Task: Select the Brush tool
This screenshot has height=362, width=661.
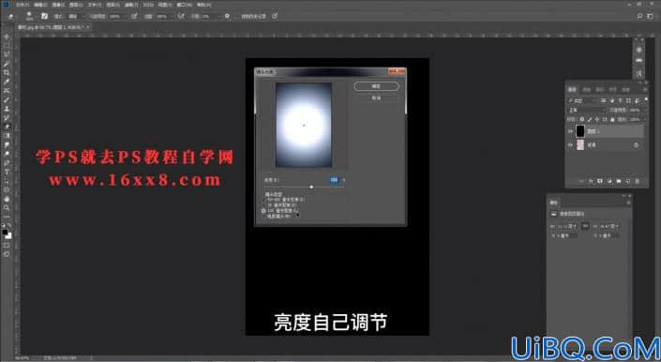Action: (x=7, y=99)
